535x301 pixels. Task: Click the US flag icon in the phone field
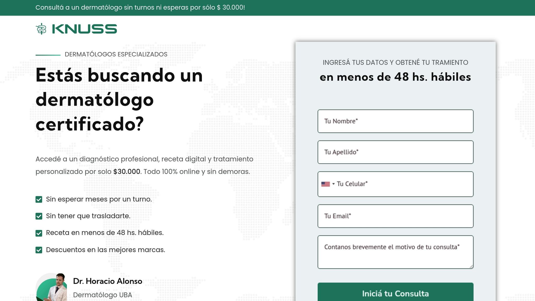click(325, 184)
